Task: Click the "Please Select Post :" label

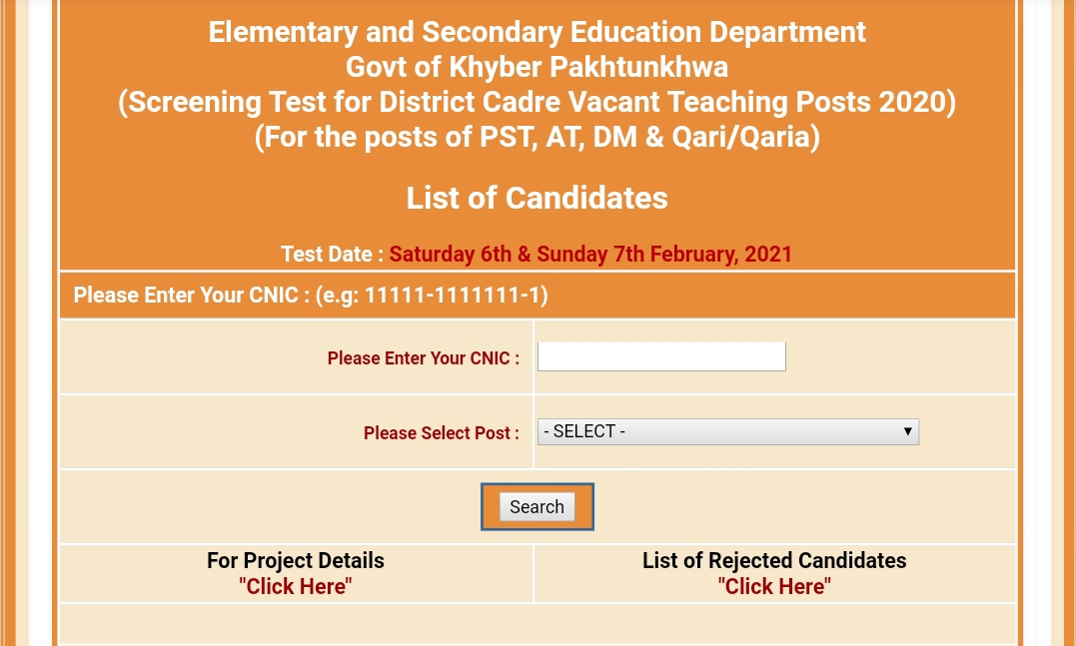Action: point(441,433)
